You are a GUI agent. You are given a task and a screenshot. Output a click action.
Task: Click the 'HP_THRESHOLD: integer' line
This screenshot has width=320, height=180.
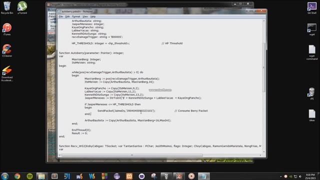pyautogui.click(x=100, y=43)
